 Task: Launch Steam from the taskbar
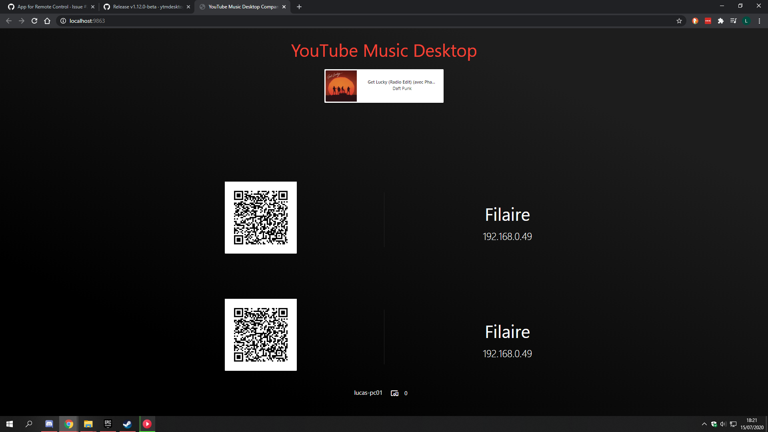click(127, 424)
